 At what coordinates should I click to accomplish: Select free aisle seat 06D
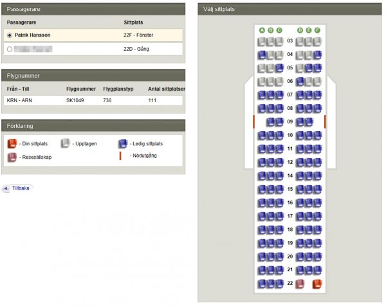coord(300,81)
